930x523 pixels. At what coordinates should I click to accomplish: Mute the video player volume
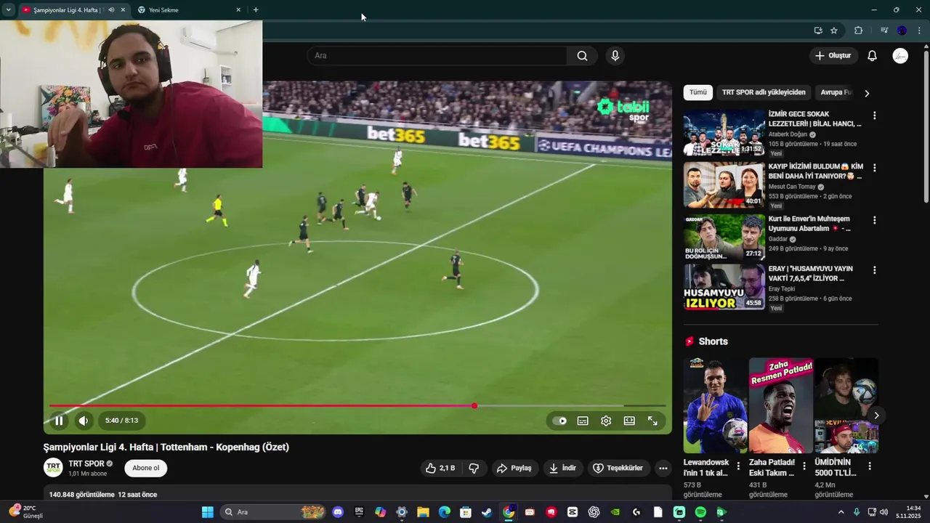tap(84, 421)
